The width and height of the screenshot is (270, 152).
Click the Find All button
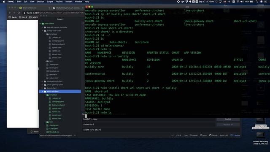tap(228, 119)
